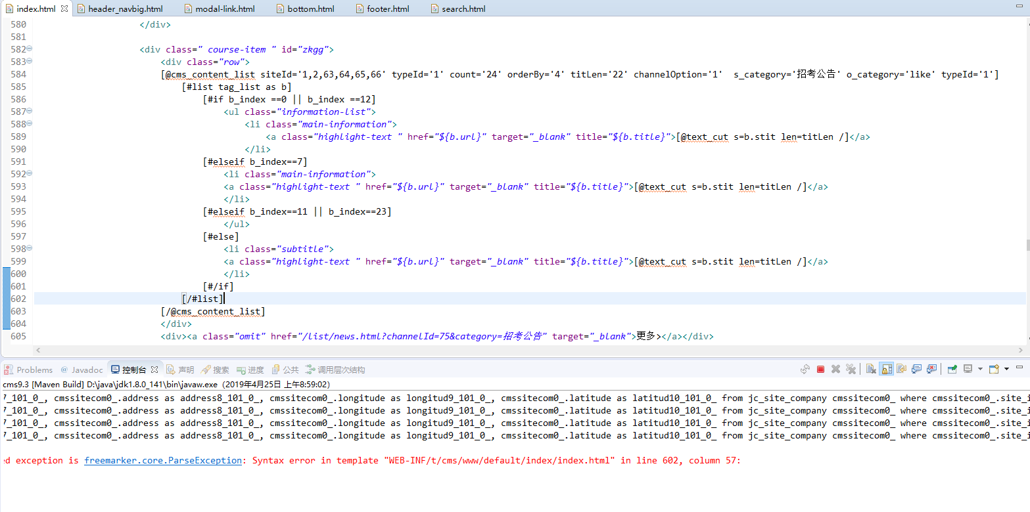Switch to the footer.html editor tab
The width and height of the screenshot is (1030, 512).
(x=388, y=9)
